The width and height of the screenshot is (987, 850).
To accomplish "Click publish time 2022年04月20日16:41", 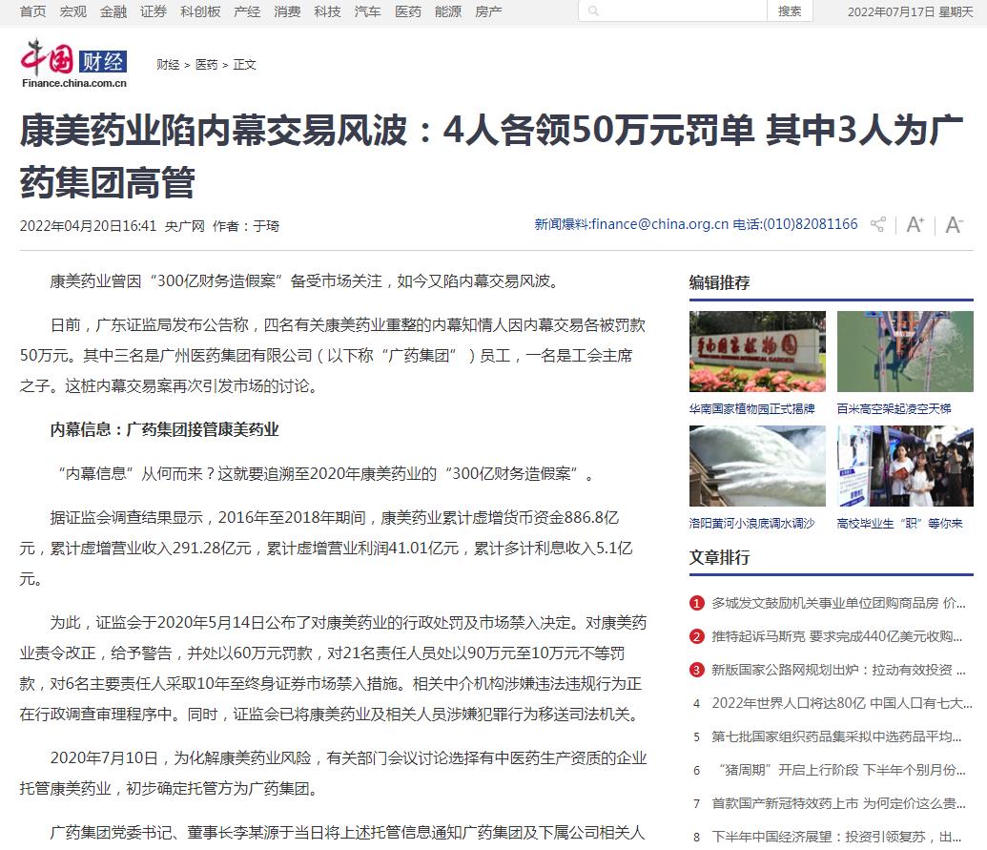I will [x=88, y=226].
